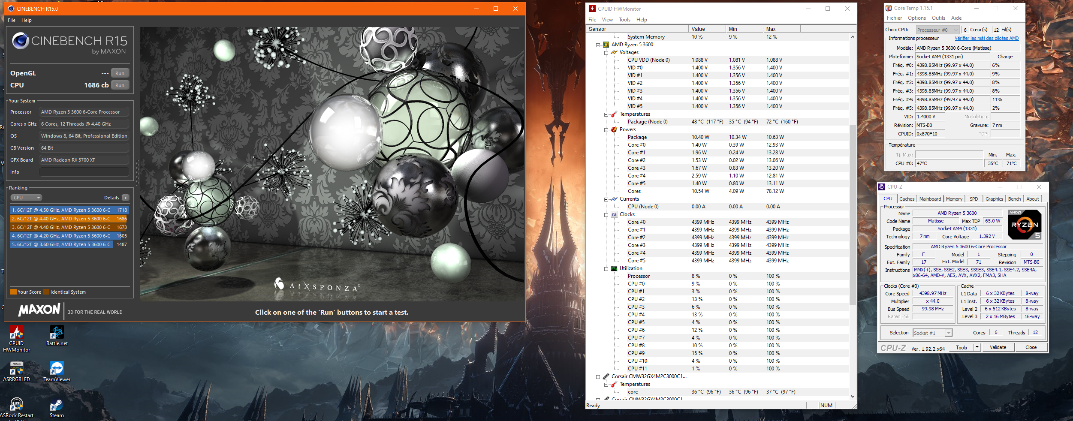This screenshot has height=421, width=1073.
Task: Click the Tools button in CPU-Z
Action: coord(961,347)
